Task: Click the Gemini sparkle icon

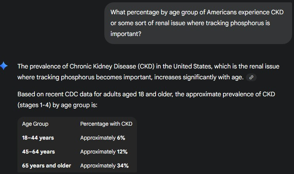Action: pyautogui.click(x=5, y=66)
